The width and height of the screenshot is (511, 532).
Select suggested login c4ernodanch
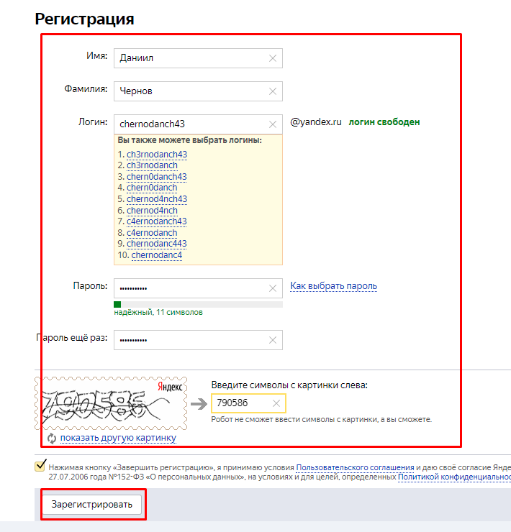(152, 233)
